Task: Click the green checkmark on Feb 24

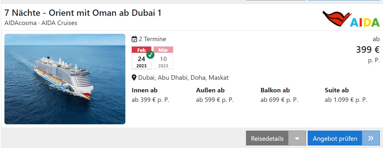Action: coord(150,55)
